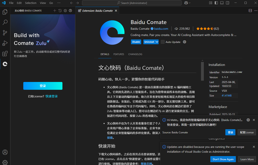Screen dimensions: 258x165
Task: Open Comate chat history icon
Action: 60,11
